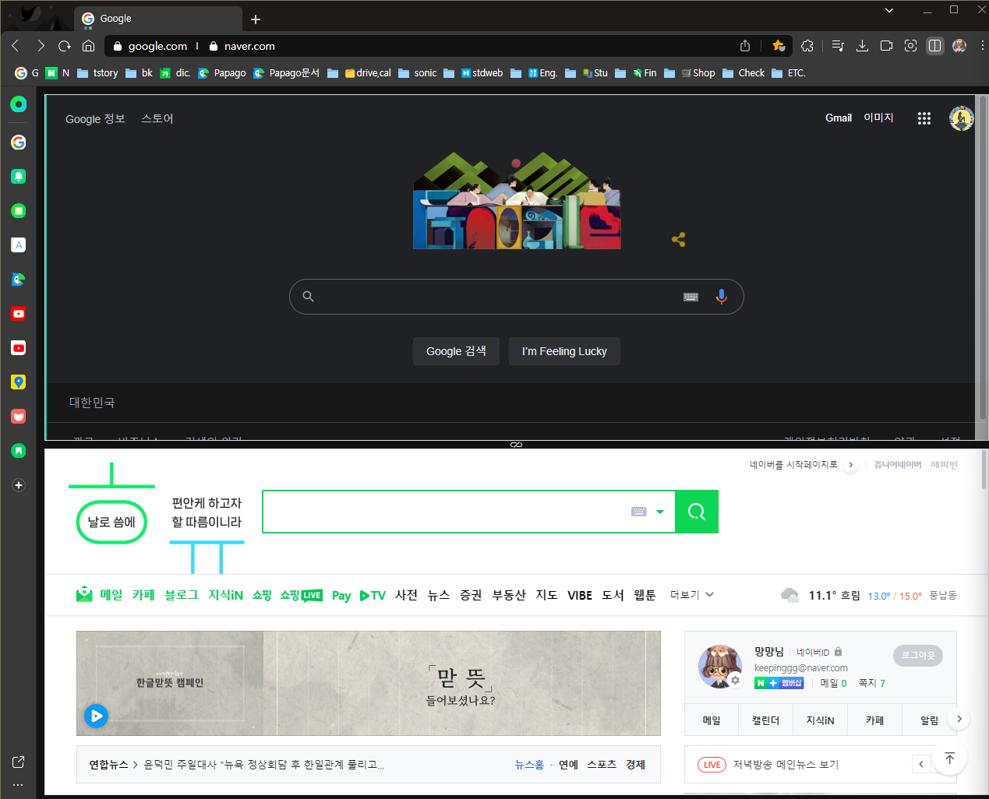989x799 pixels.
Task: Expand the Naver '더보기' menu
Action: tap(692, 595)
